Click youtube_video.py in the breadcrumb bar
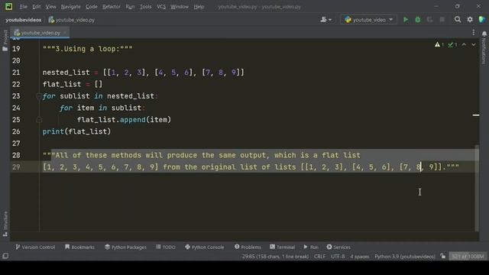Image resolution: width=489 pixels, height=275 pixels. pos(72,20)
